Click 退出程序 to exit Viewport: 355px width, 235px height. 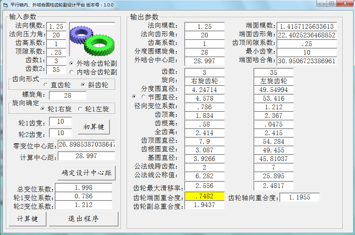click(x=84, y=219)
